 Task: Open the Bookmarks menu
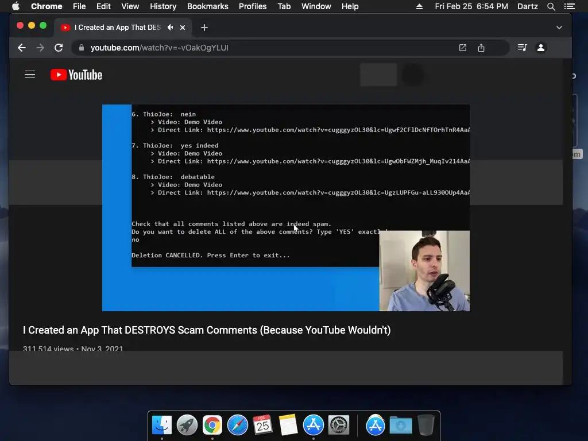click(208, 6)
